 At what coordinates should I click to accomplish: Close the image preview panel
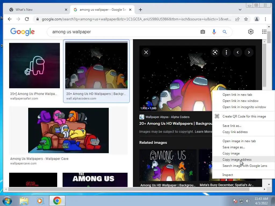tap(146, 52)
